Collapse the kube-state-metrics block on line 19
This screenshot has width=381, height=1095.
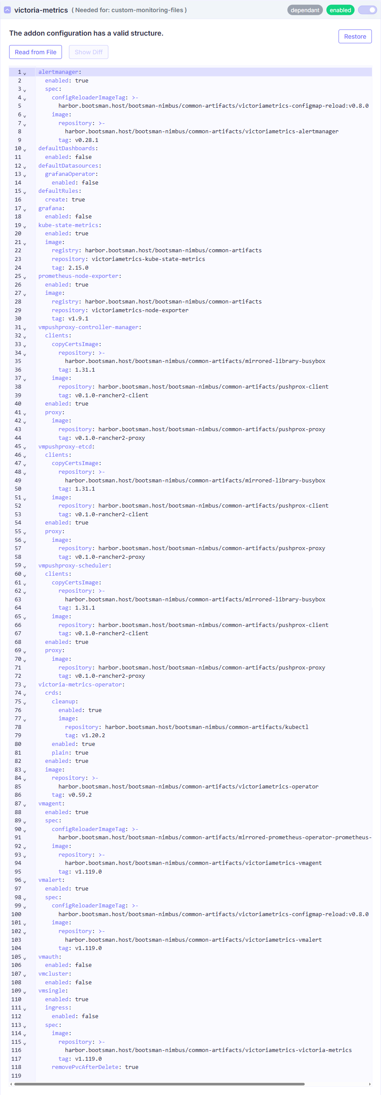[x=25, y=226]
